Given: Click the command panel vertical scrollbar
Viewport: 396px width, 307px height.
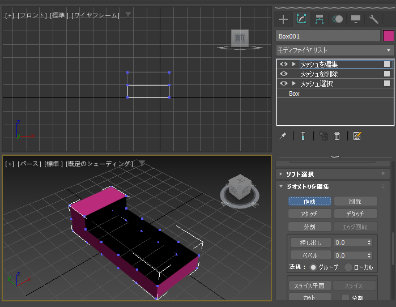Looking at the screenshot, I should pyautogui.click(x=393, y=249).
